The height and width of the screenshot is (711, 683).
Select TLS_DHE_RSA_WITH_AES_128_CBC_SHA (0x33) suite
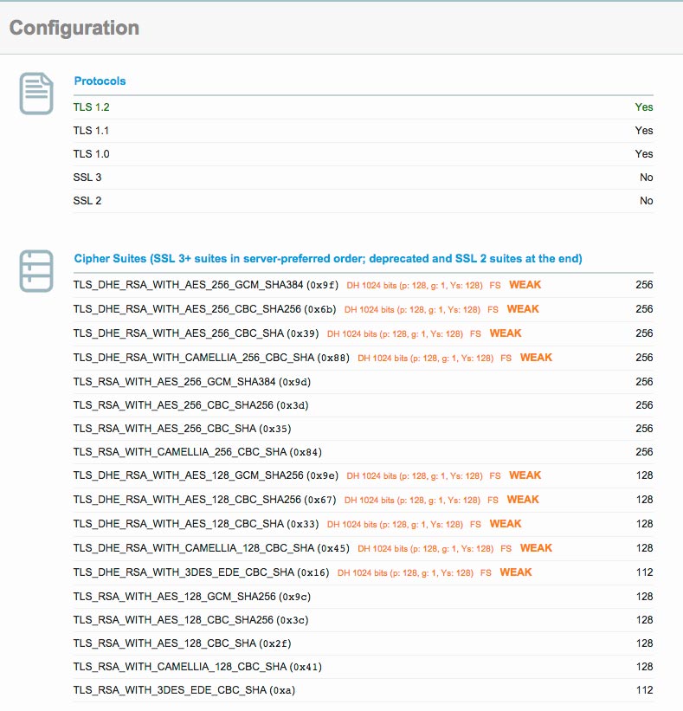(x=363, y=524)
